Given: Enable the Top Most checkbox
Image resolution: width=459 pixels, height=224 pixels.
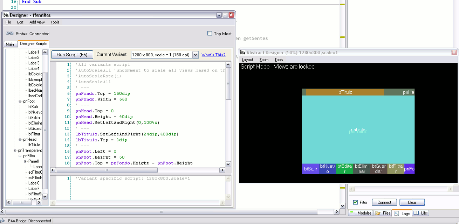Looking at the screenshot, I should (x=210, y=34).
